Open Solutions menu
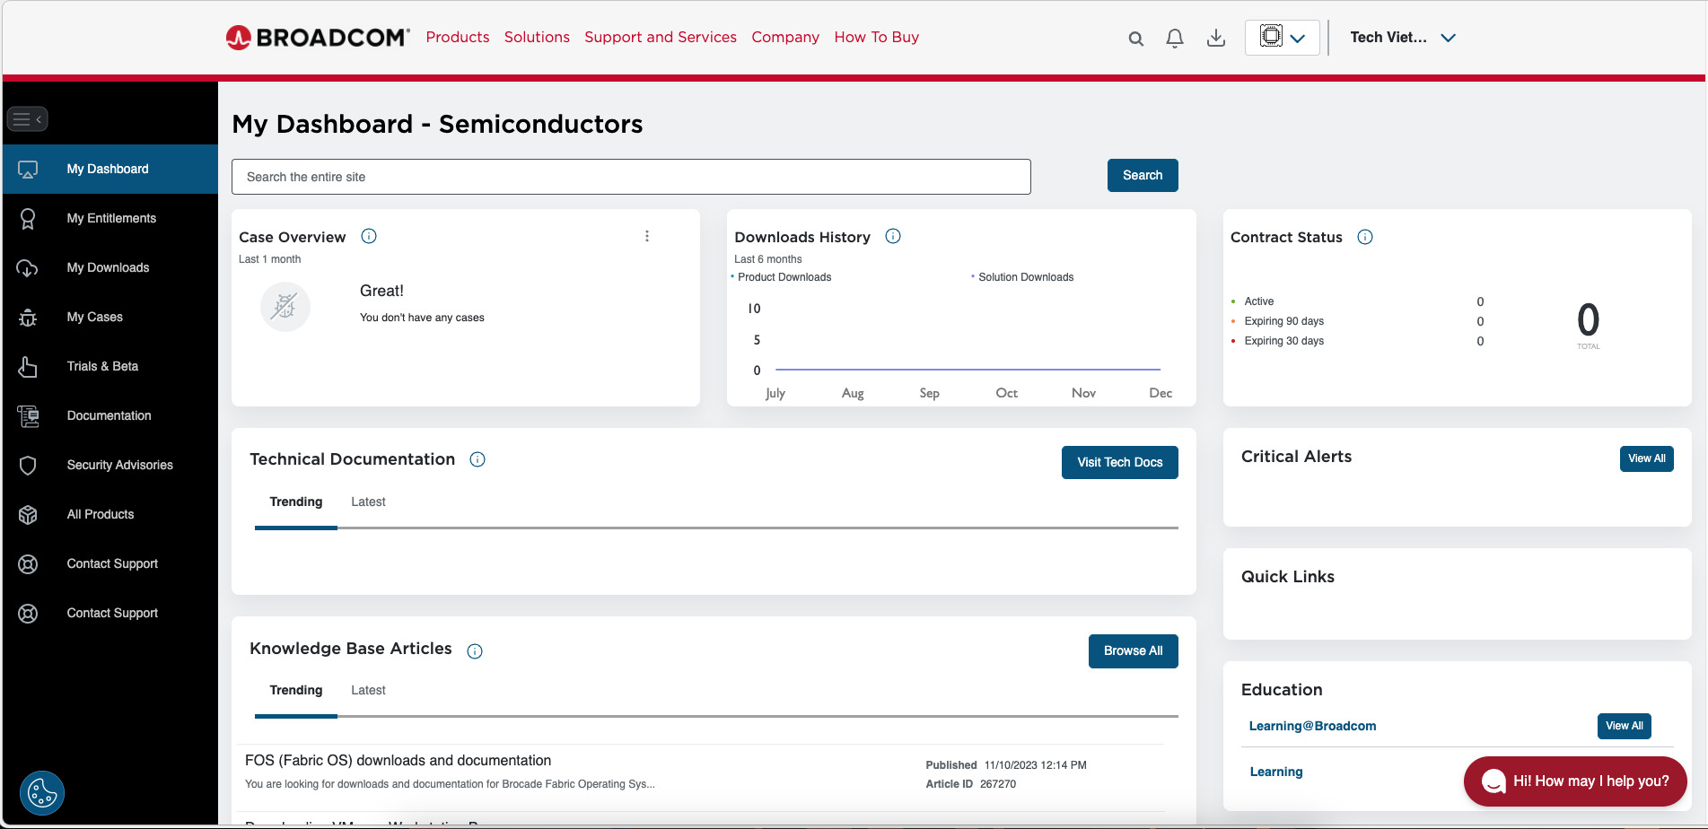 click(537, 37)
